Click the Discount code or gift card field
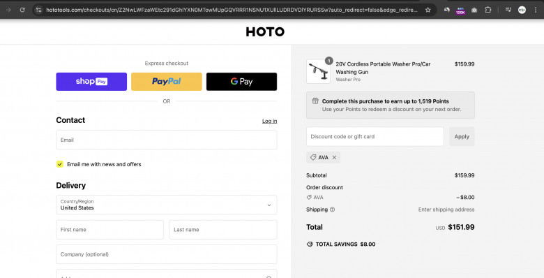This screenshot has height=278, width=544. [x=375, y=137]
